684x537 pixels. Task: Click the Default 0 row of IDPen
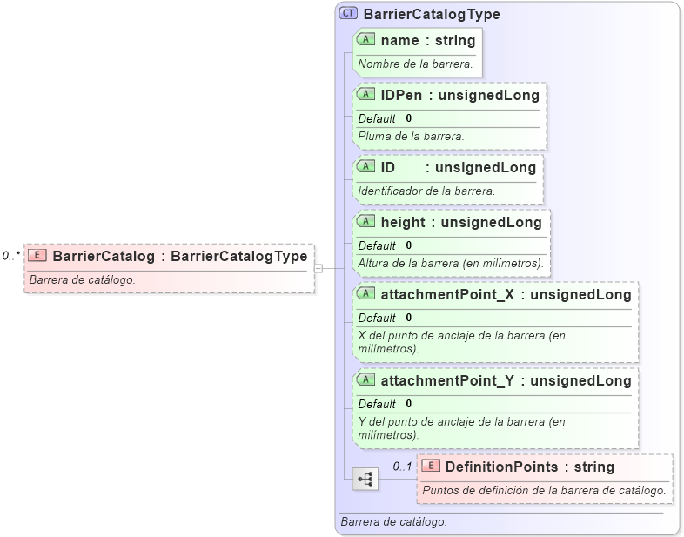[x=448, y=118]
